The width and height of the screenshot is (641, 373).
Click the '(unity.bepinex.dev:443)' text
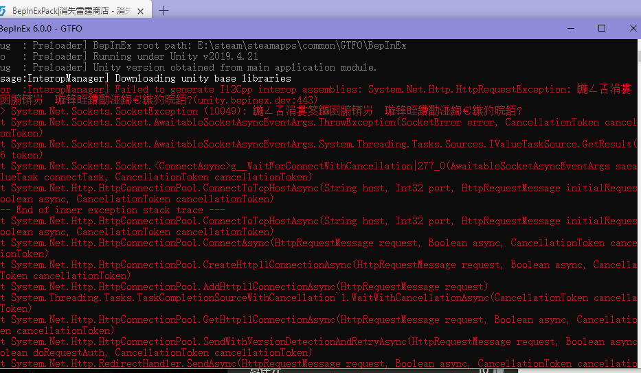point(256,100)
